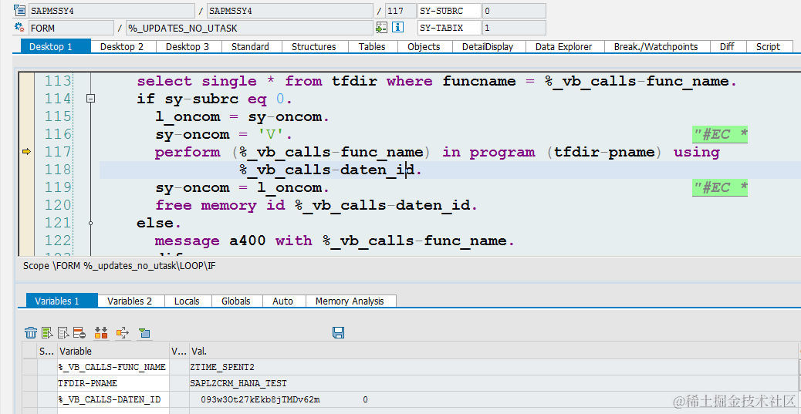The width and height of the screenshot is (801, 414).
Task: Click the %_VB_CALLS-FUNC_NAME variable cell
Action: (x=113, y=366)
